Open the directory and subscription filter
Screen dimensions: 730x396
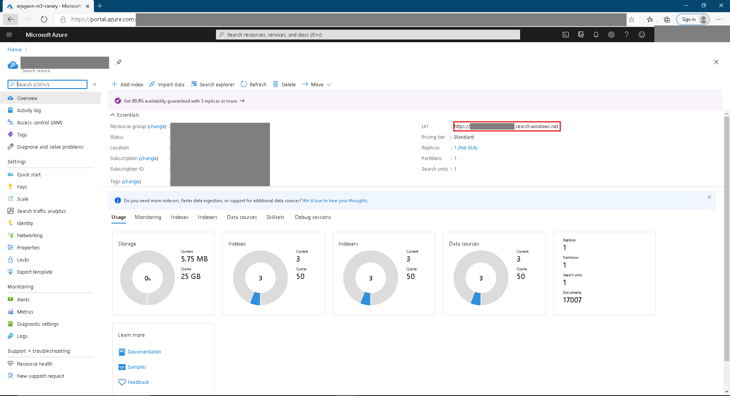coord(581,35)
